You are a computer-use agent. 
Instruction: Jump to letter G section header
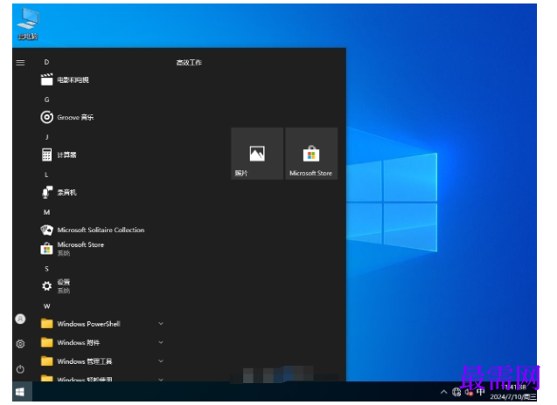[x=46, y=100]
